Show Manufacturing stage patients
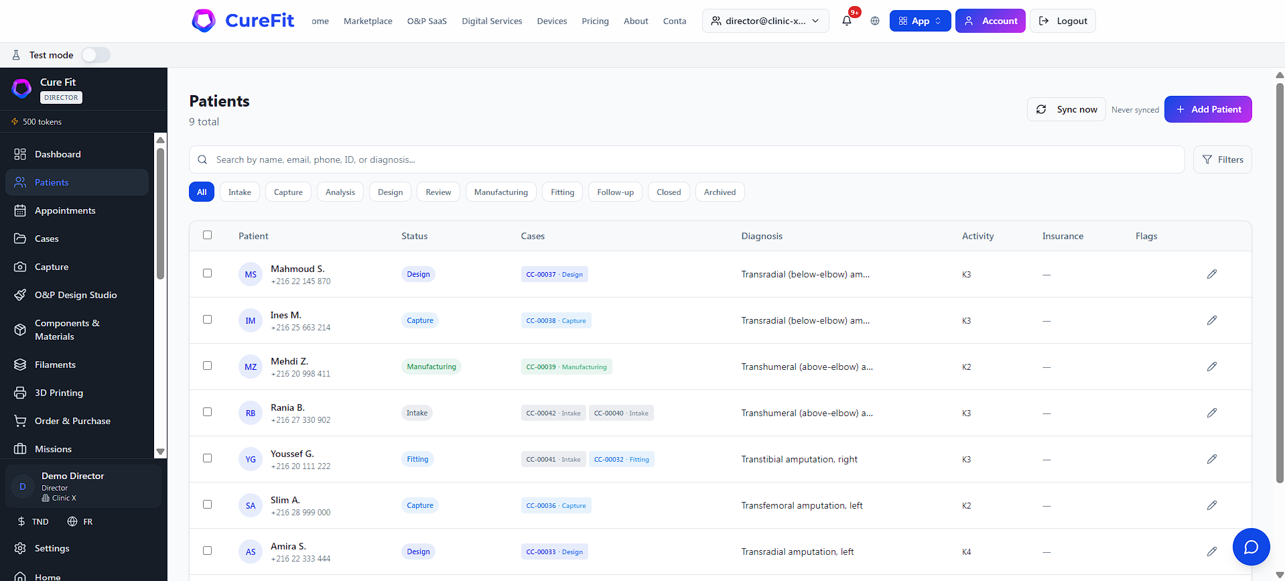1285x581 pixels. coord(501,192)
